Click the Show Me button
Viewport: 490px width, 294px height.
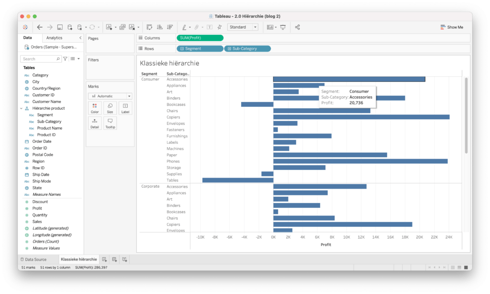point(452,27)
